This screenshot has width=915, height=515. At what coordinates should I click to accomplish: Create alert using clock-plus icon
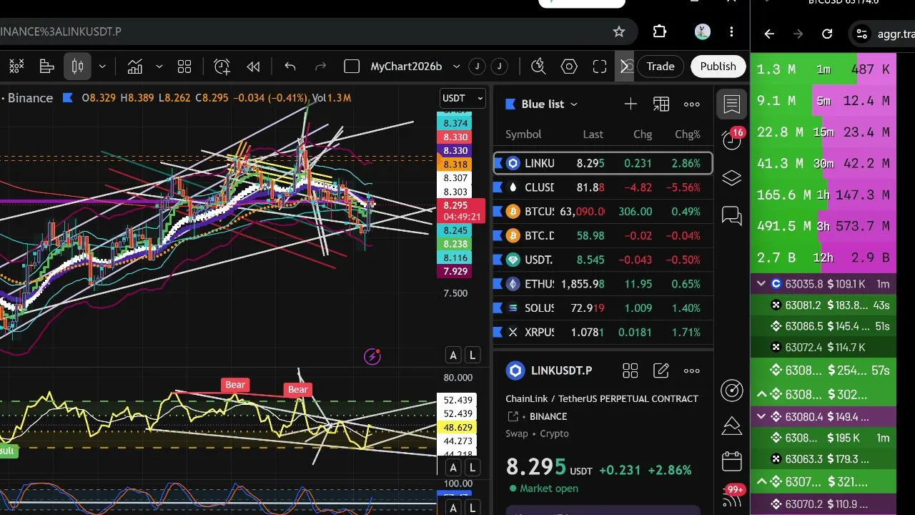(222, 67)
